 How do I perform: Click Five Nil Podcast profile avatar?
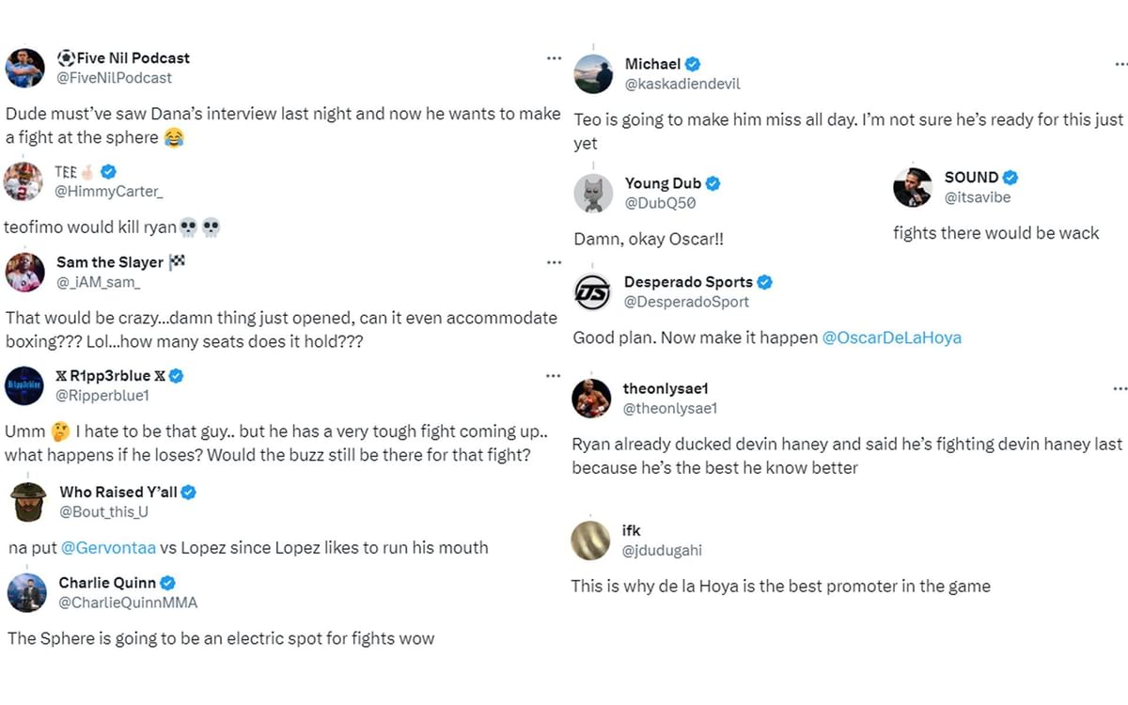click(x=24, y=68)
